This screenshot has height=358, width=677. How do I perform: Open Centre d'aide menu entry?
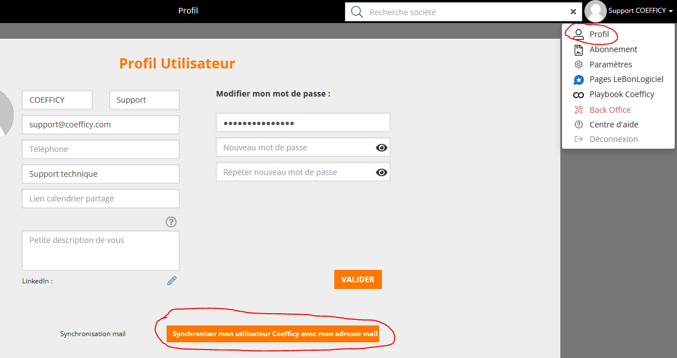[x=614, y=125]
